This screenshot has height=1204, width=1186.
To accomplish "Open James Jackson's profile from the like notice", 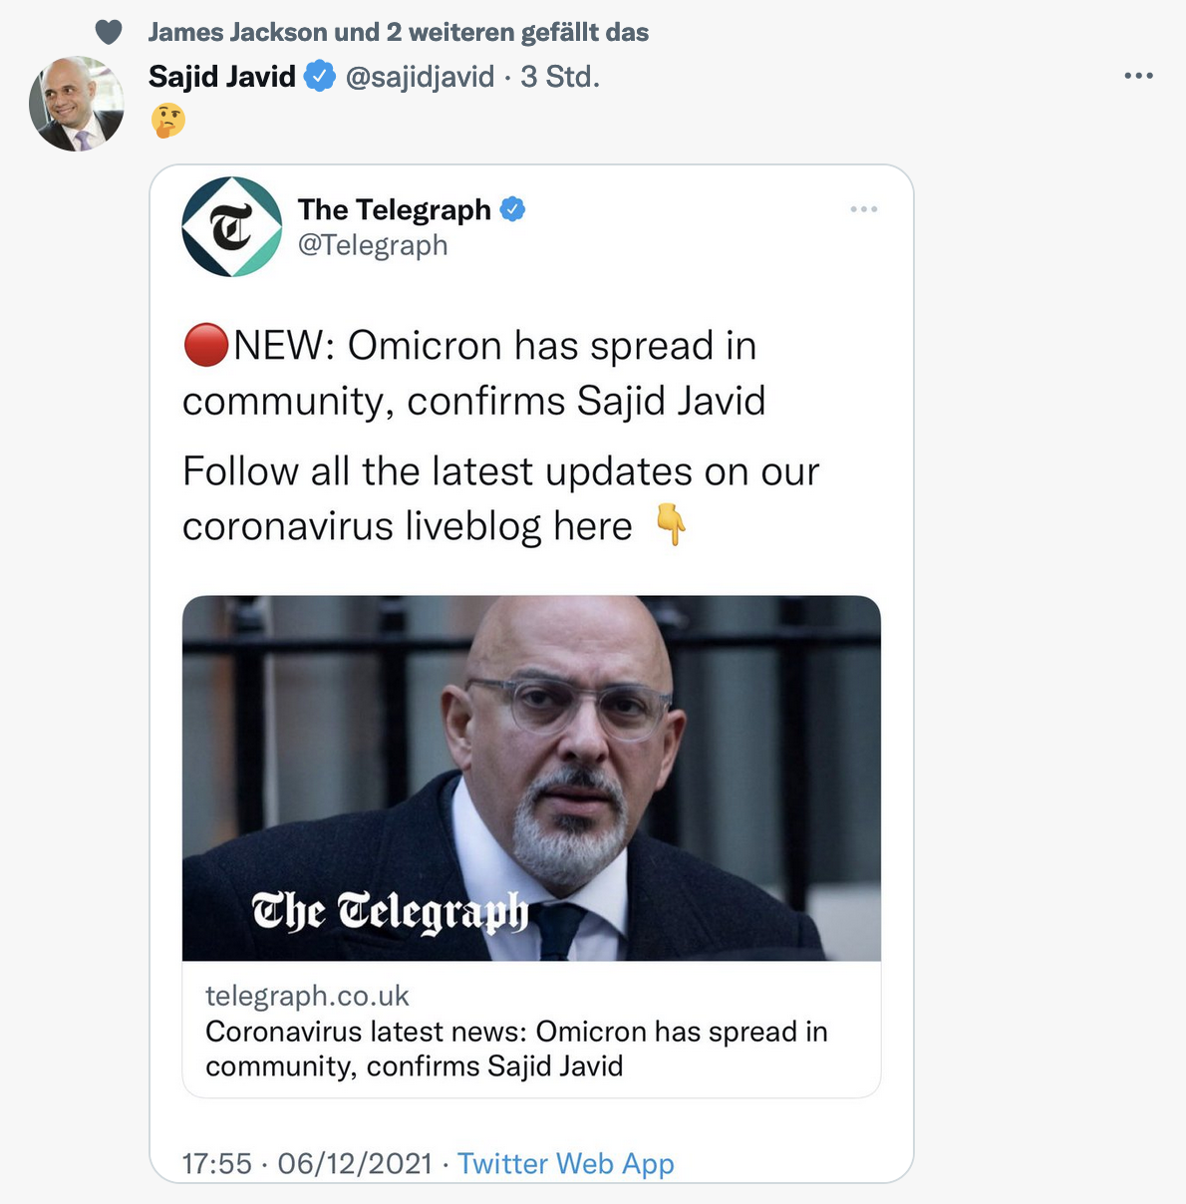I will [221, 31].
